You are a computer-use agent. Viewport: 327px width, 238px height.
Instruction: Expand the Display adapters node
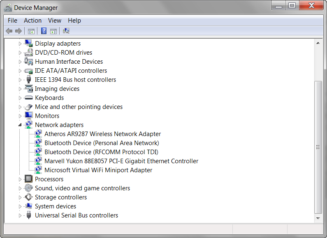pos(20,44)
